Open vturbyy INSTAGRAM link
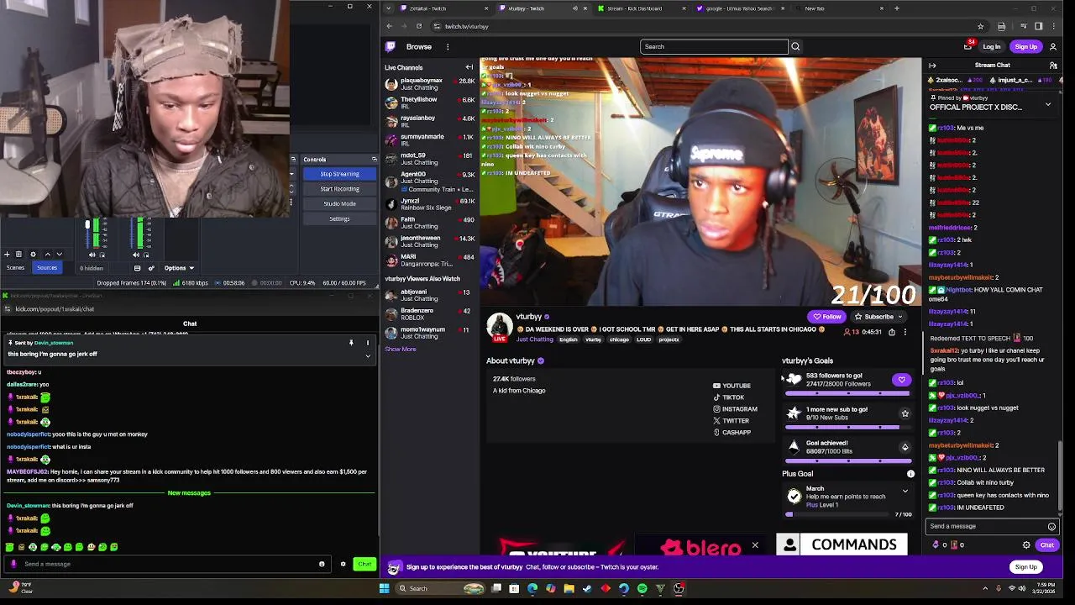Viewport: 1075px width, 605px height. point(735,409)
